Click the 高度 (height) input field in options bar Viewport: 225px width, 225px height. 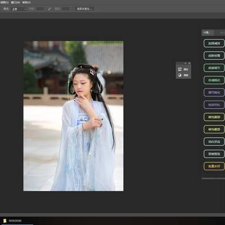point(66,9)
